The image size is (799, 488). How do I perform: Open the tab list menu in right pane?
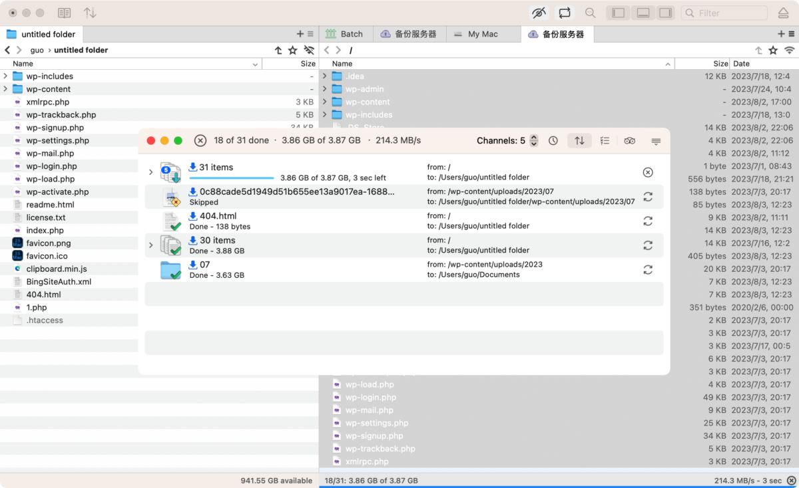[x=791, y=34]
